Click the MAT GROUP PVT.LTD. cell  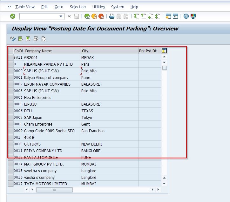tap(52, 164)
